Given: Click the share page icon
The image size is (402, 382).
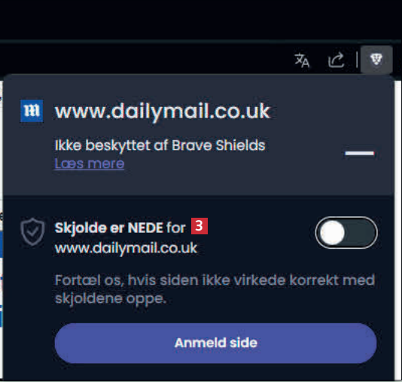Looking at the screenshot, I should click(x=336, y=60).
